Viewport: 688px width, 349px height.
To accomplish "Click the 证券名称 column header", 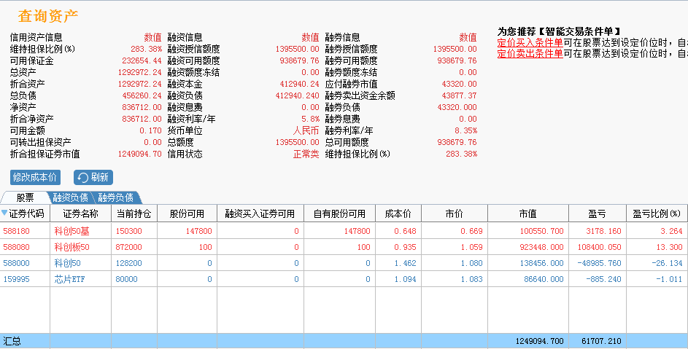I will click(81, 213).
